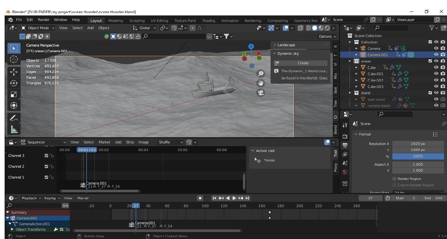Select the Cursor tool in viewport toolbar

point(14,59)
